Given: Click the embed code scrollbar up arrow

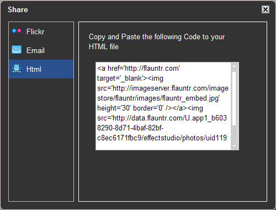Looking at the screenshot, I should [x=234, y=66].
